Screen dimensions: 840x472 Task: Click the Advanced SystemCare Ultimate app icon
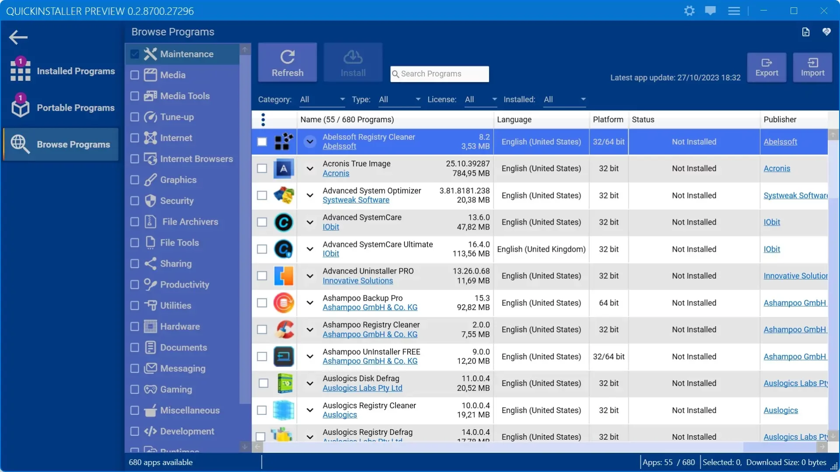(x=283, y=249)
